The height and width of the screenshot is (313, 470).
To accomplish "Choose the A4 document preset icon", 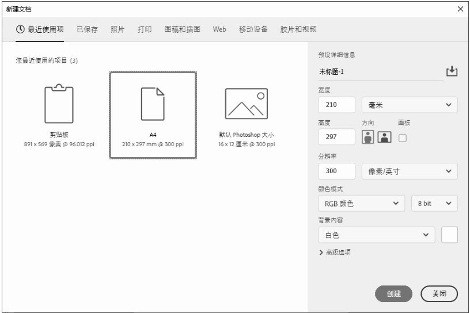I will click(153, 104).
